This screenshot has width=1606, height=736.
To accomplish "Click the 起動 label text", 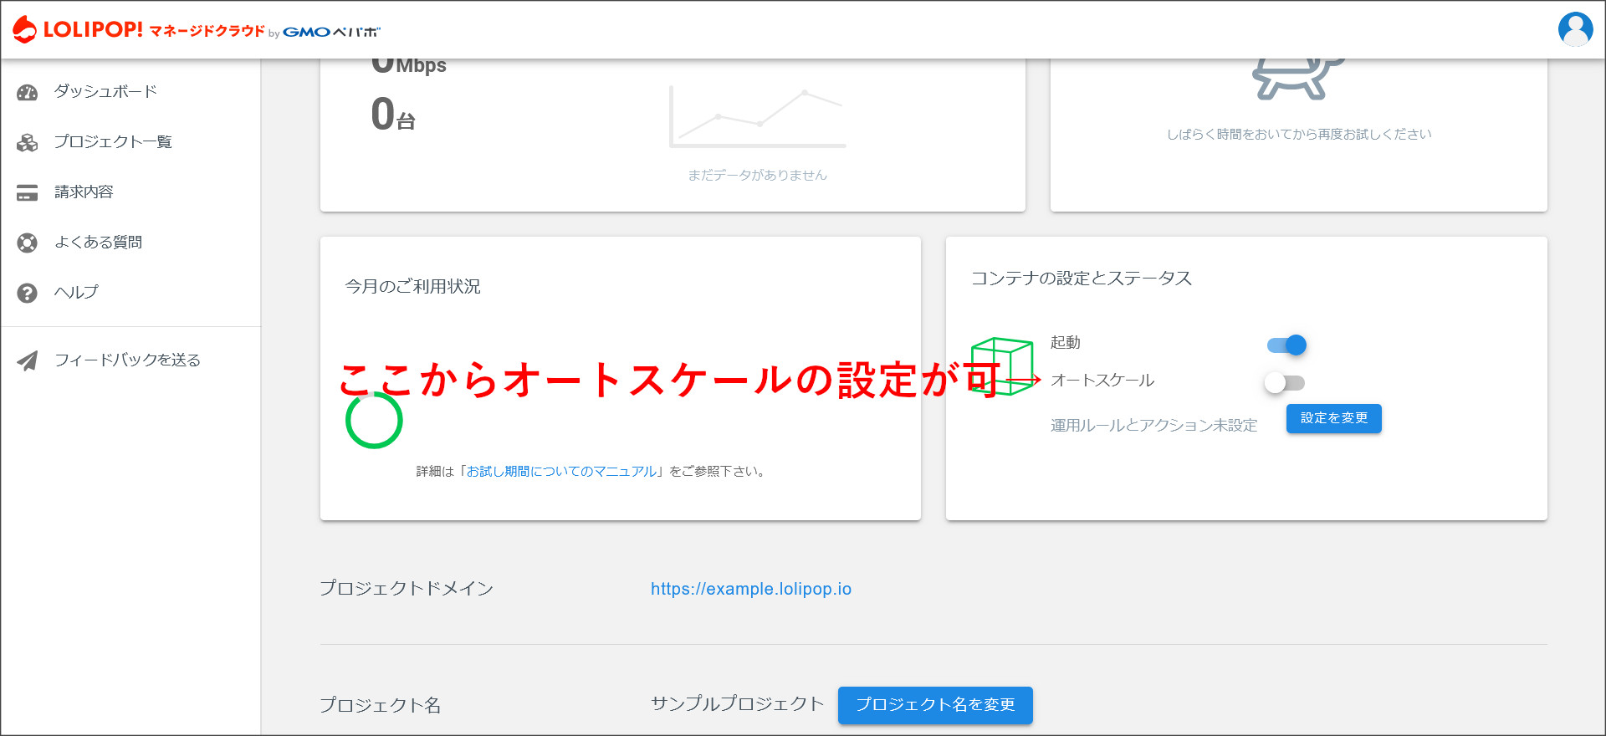I will tap(1066, 343).
